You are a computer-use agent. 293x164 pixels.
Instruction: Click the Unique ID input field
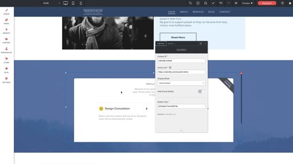click(x=181, y=61)
